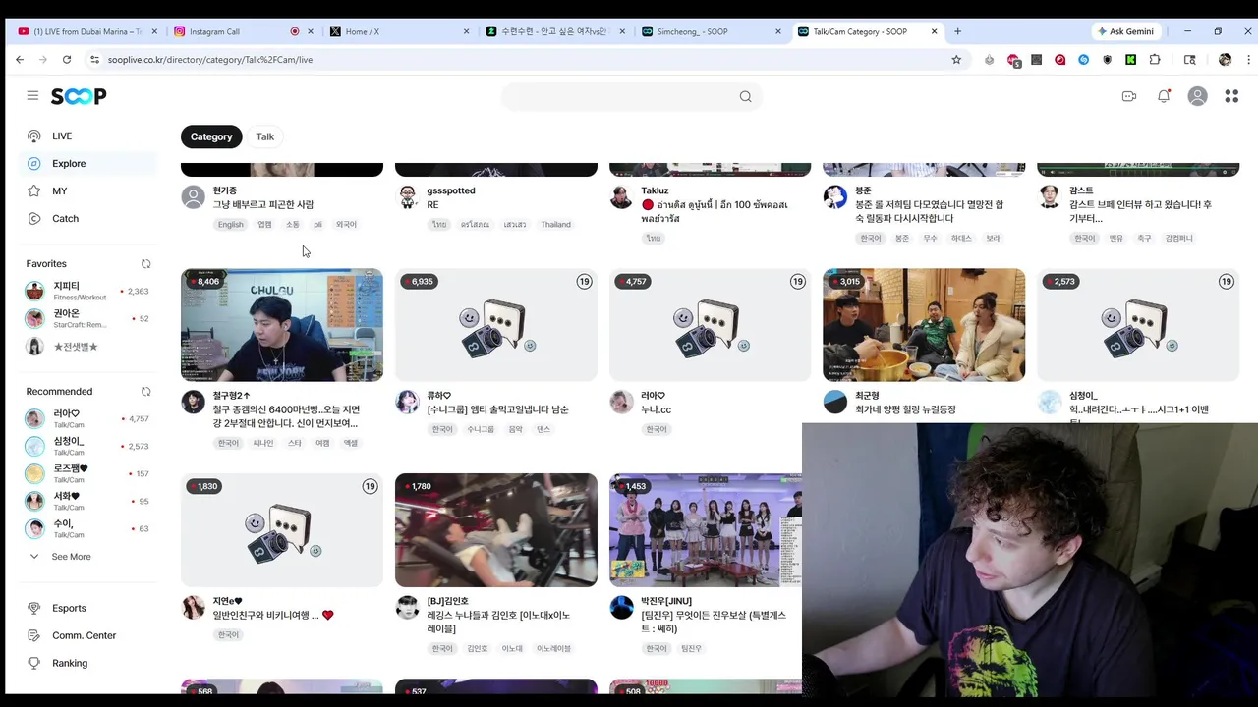Viewport: 1258px width, 707px height.
Task: Open the Chrome profile avatar
Action: (1225, 60)
